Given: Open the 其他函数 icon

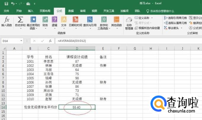Looking at the screenshot, I should (x=117, y=20).
